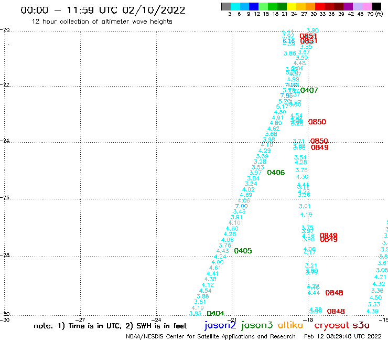Select the light green 15 ft legend swatch

[263, 6]
